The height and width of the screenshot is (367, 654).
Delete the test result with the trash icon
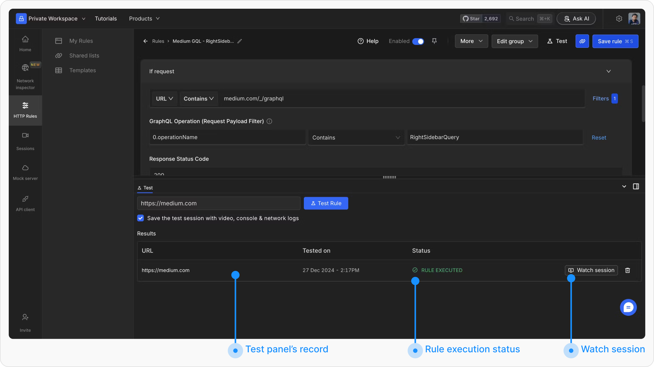point(628,270)
